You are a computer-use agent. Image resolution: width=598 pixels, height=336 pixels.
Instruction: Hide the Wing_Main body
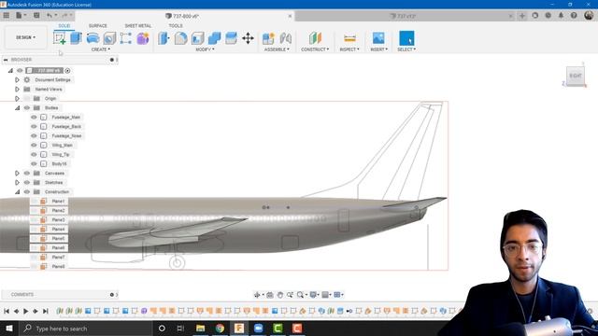coord(34,146)
